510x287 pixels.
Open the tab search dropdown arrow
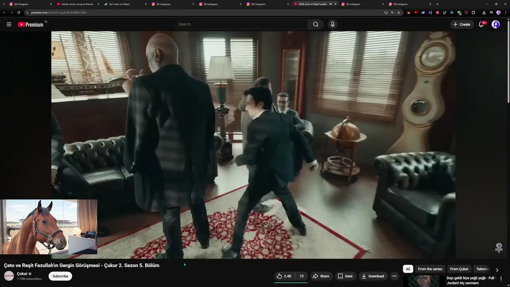point(4,4)
